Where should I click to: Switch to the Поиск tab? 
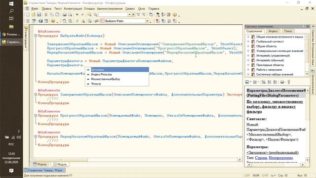pos(288,31)
